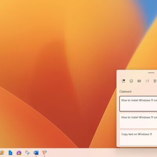Click blank space below the 'Copy text' entry text

tap(138, 141)
